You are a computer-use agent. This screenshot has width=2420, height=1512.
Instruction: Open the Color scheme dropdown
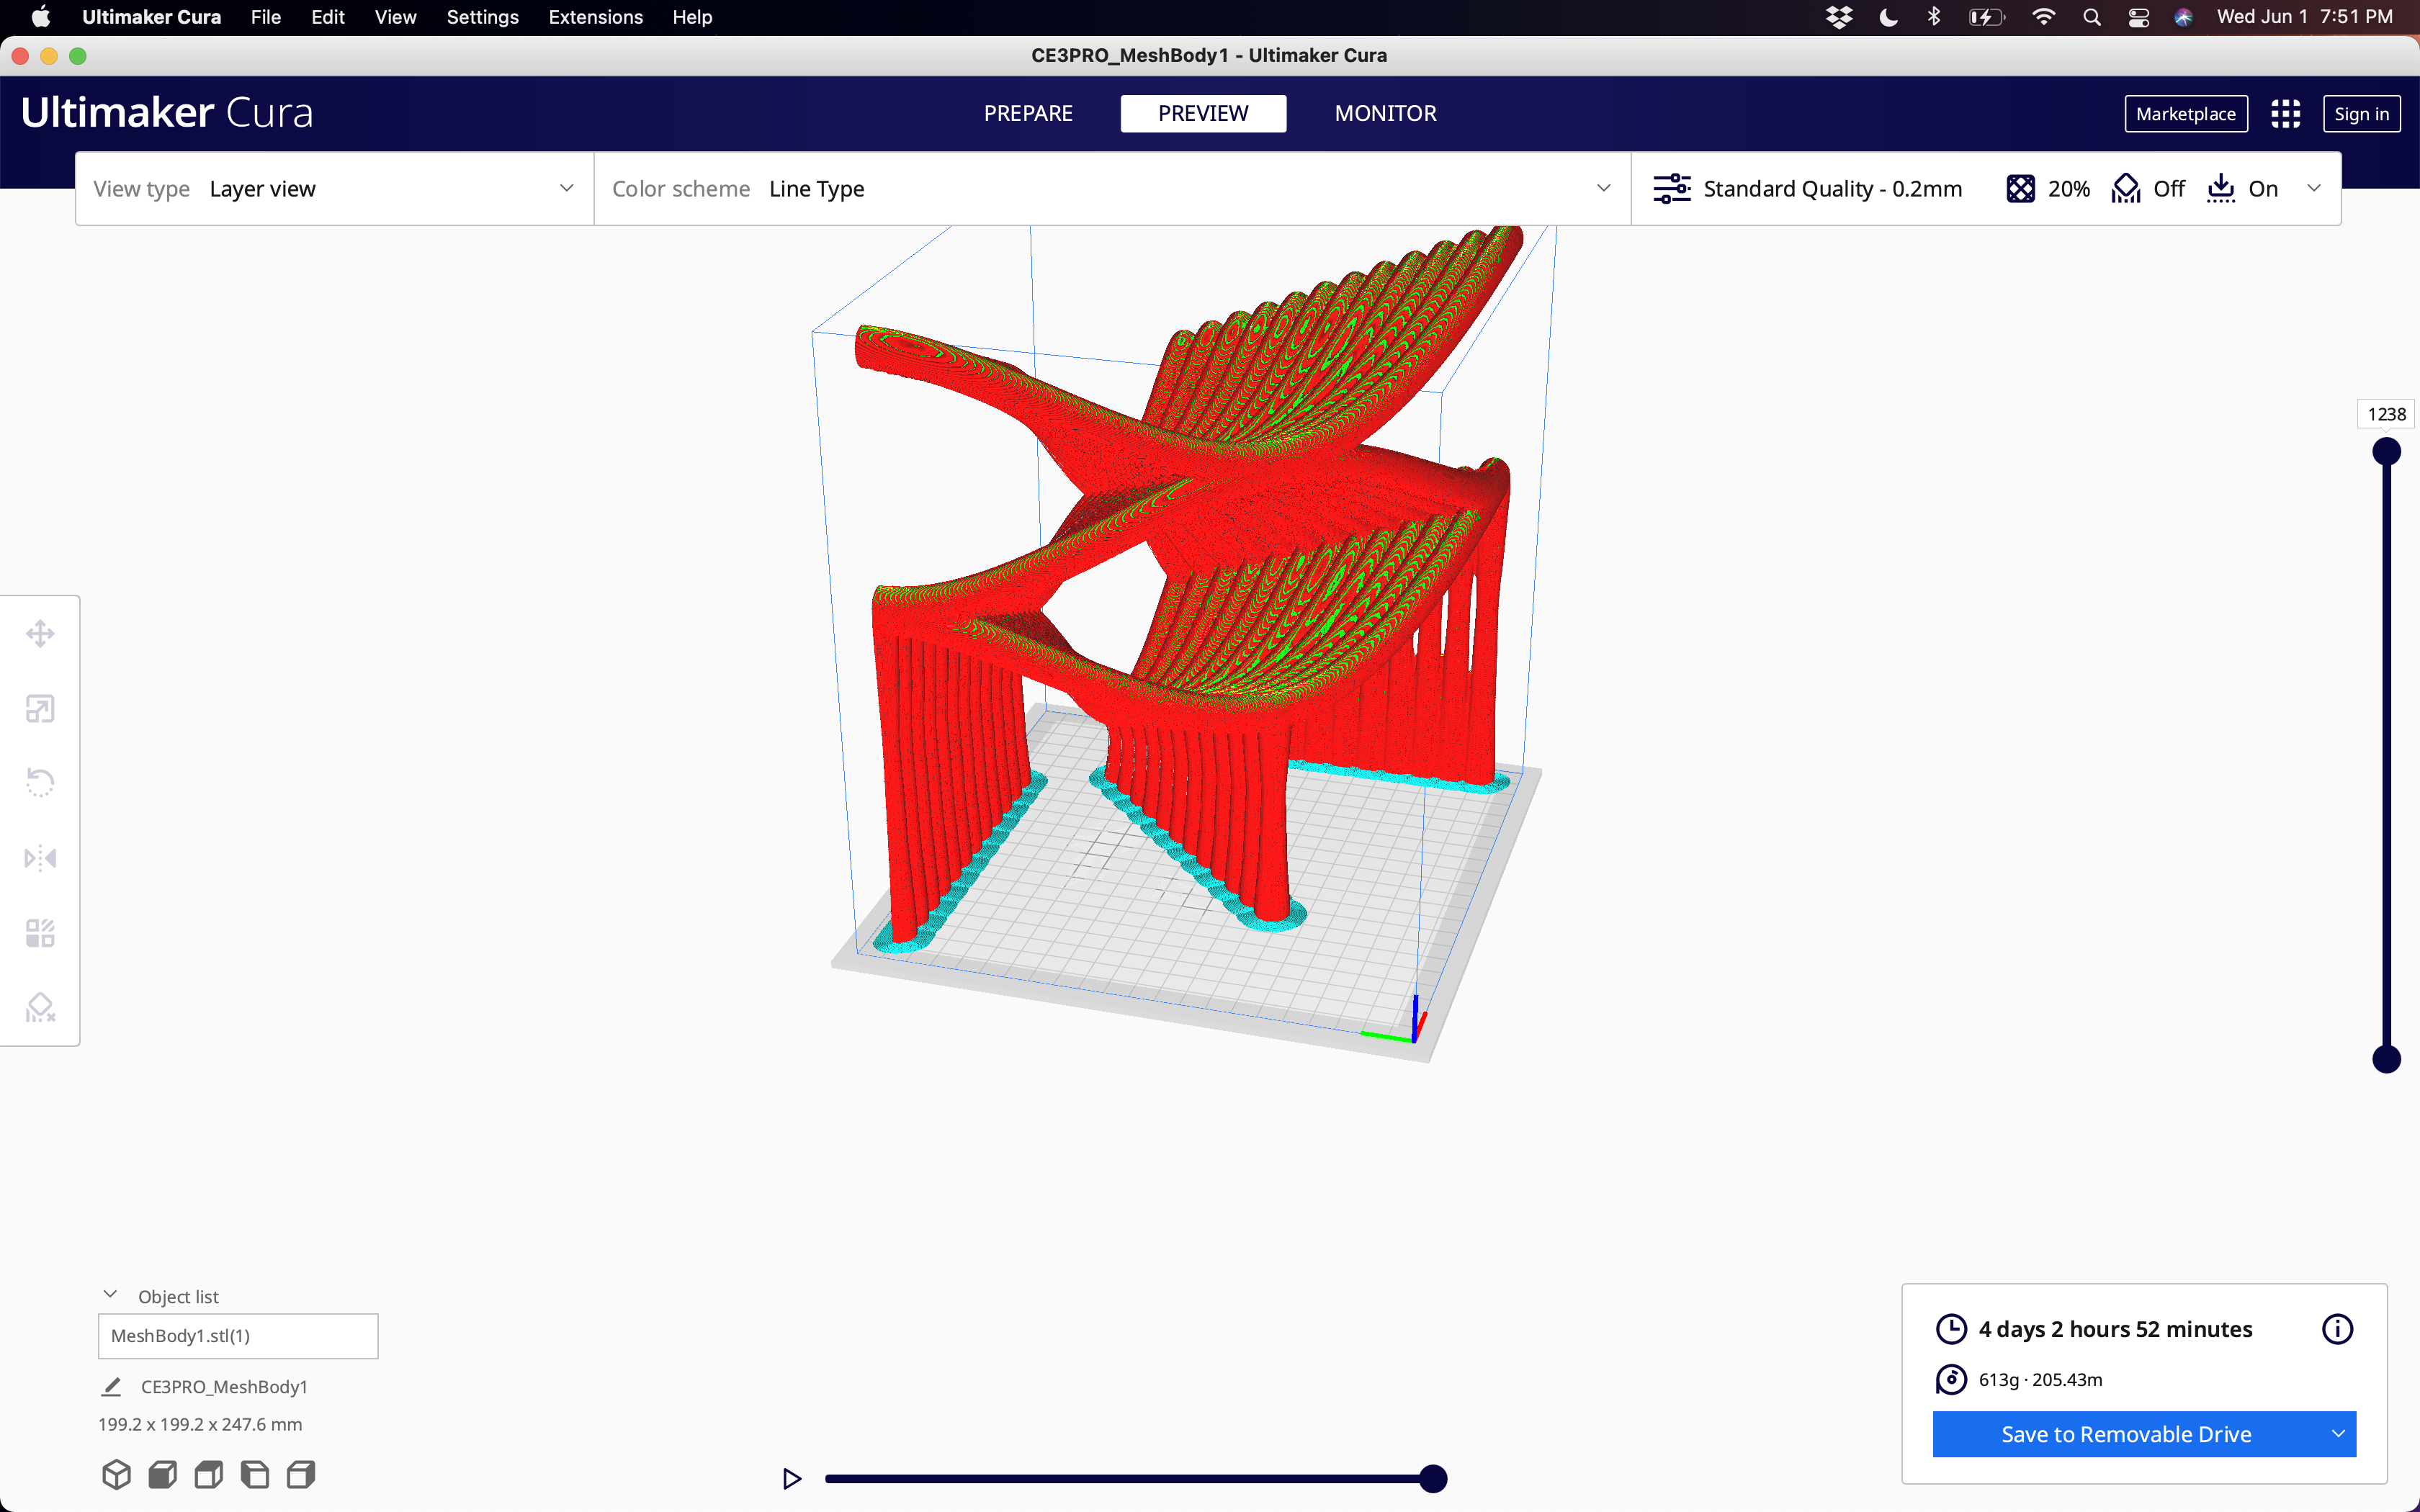tap(1111, 189)
